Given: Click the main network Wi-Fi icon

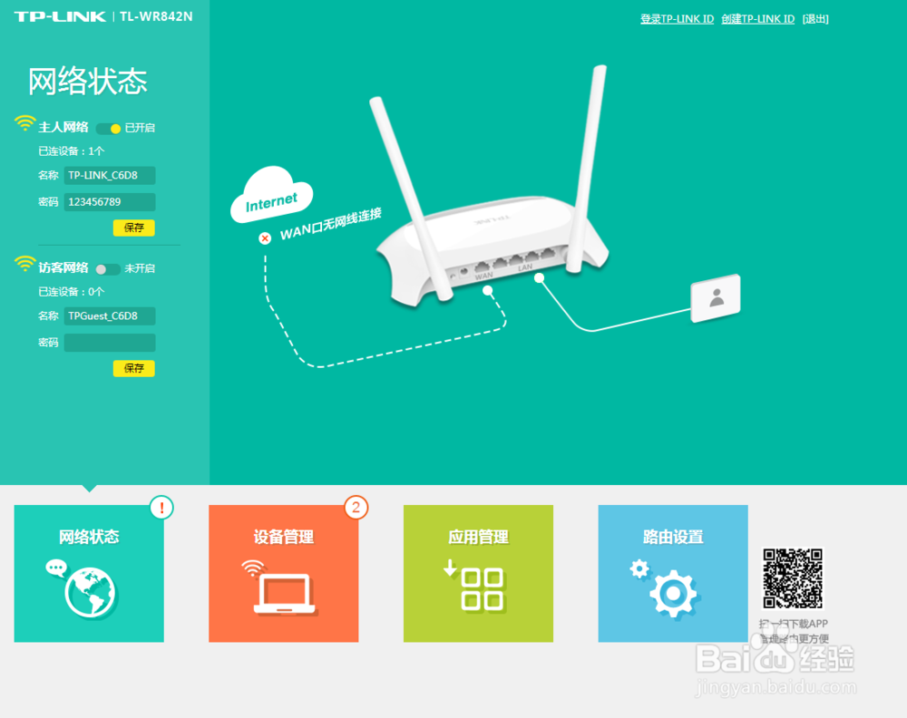Looking at the screenshot, I should tap(24, 123).
